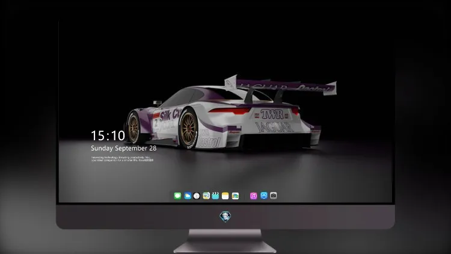Click the logo badge on monitor chin
Image resolution: width=451 pixels, height=254 pixels.
(226, 217)
